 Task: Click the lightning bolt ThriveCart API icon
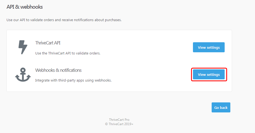pyautogui.click(x=23, y=47)
